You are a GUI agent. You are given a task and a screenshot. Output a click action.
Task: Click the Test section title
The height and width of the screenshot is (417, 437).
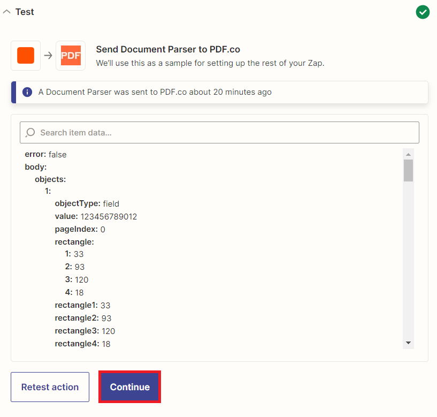[25, 12]
